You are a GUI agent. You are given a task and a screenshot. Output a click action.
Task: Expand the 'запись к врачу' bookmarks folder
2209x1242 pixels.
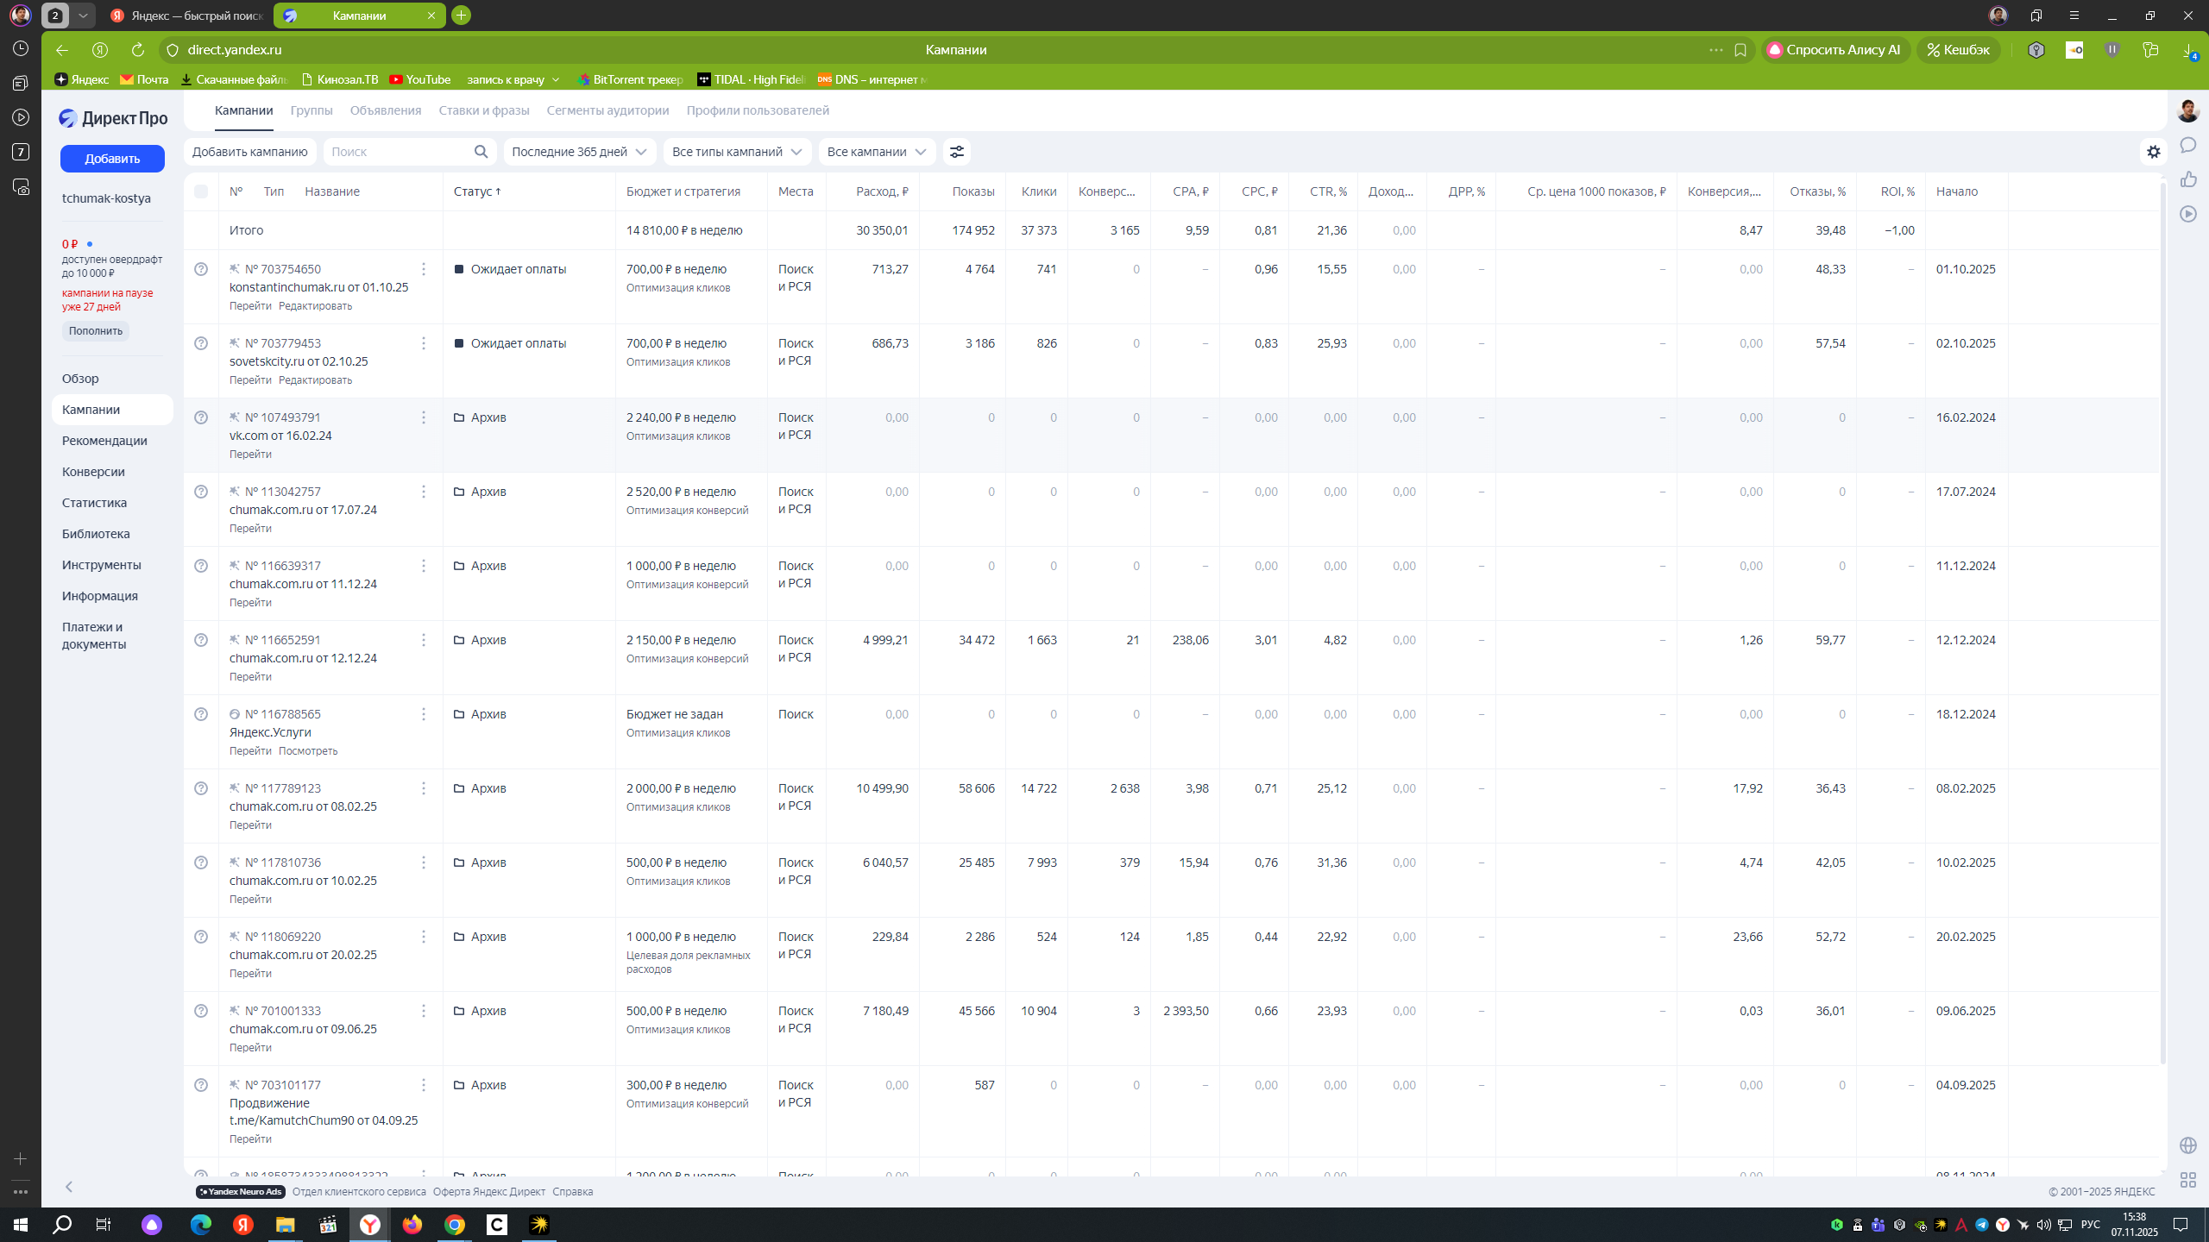click(513, 79)
